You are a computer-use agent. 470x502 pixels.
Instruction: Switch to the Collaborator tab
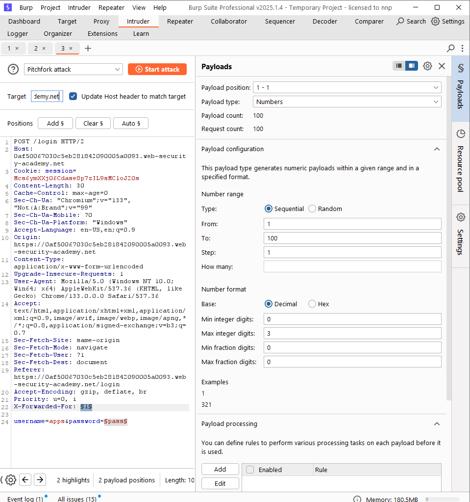coord(228,21)
